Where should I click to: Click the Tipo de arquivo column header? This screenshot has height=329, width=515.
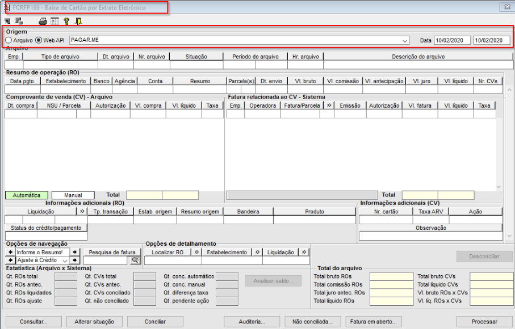60,57
